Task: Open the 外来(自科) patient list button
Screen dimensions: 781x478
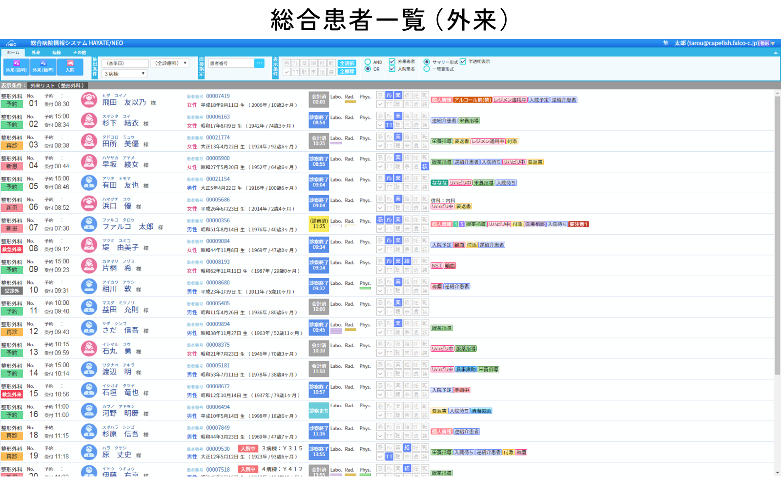Action: pyautogui.click(x=16, y=66)
